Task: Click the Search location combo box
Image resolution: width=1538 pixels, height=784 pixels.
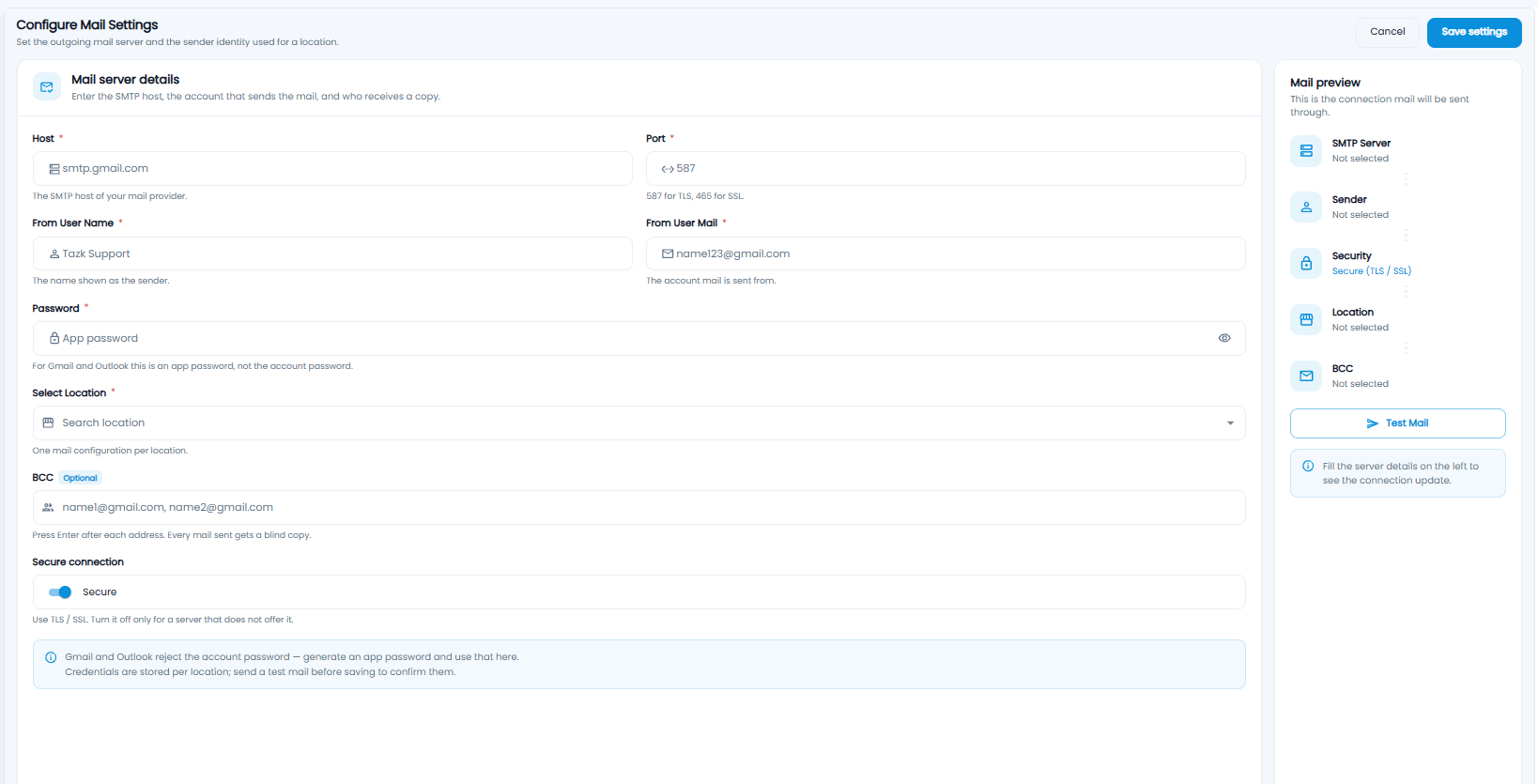Action: pyautogui.click(x=638, y=423)
